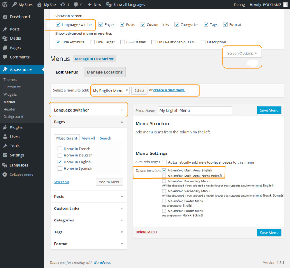The width and height of the screenshot is (290, 268).
Task: Click the Media icon in sidebar
Action: tap(5, 38)
